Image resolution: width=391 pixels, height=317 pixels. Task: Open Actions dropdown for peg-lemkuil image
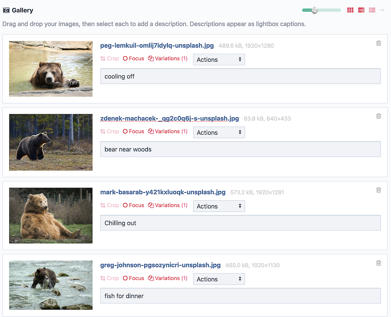click(x=219, y=59)
